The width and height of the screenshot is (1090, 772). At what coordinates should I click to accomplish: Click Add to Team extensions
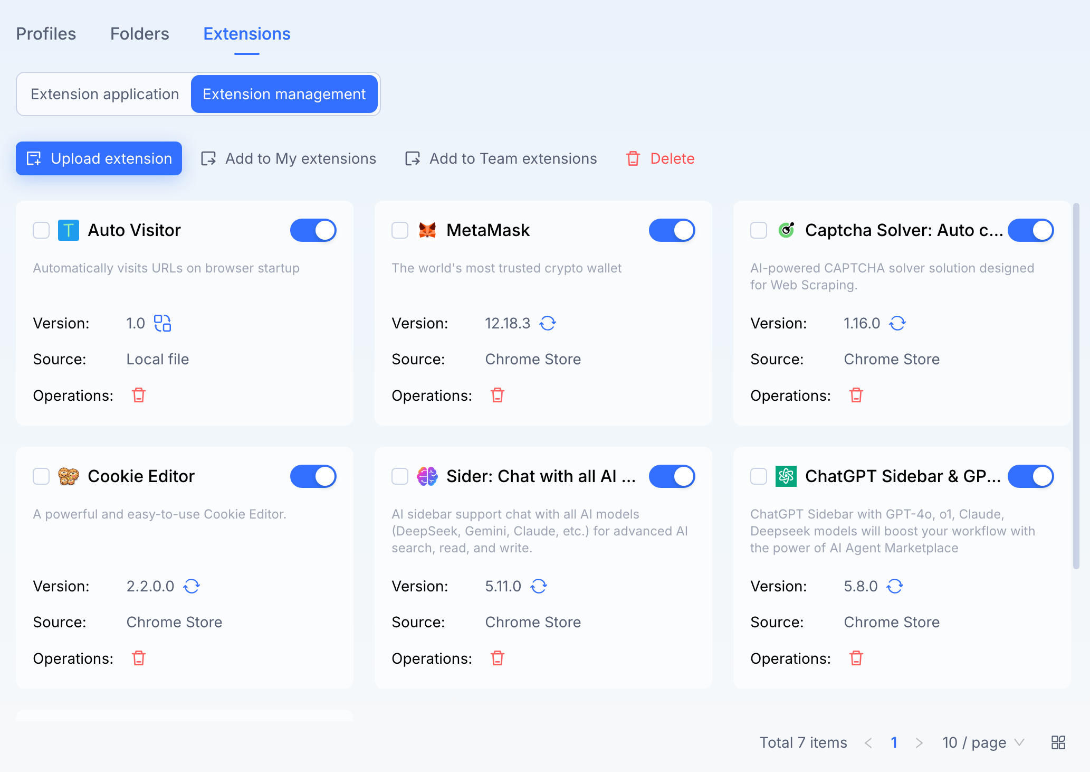coord(501,158)
